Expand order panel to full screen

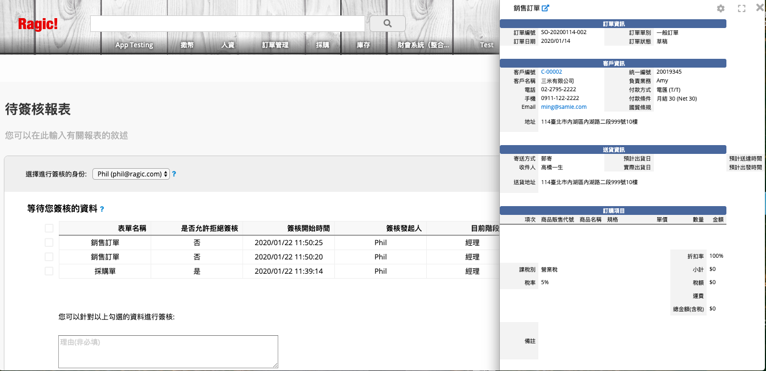[x=741, y=9]
